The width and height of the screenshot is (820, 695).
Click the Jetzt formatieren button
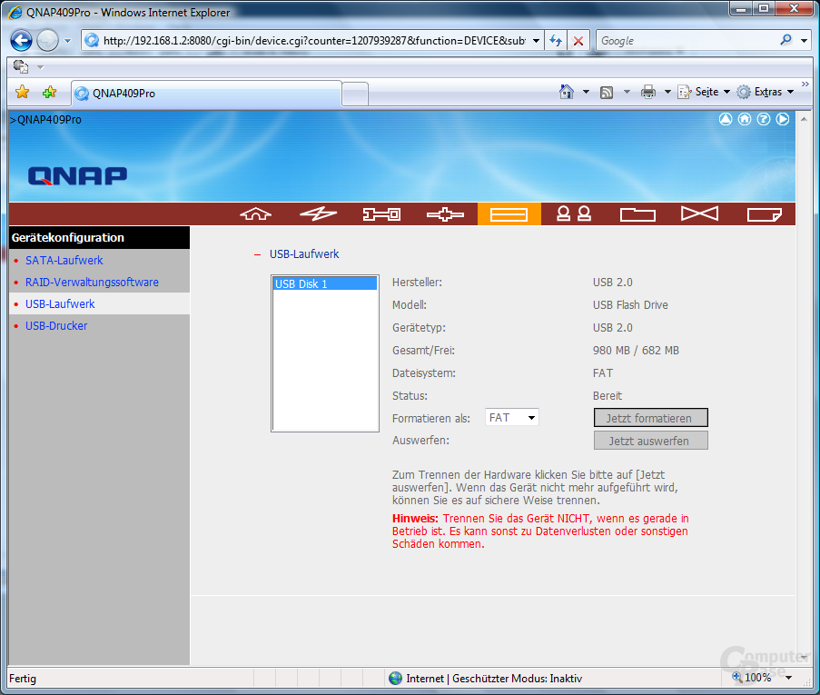[650, 418]
